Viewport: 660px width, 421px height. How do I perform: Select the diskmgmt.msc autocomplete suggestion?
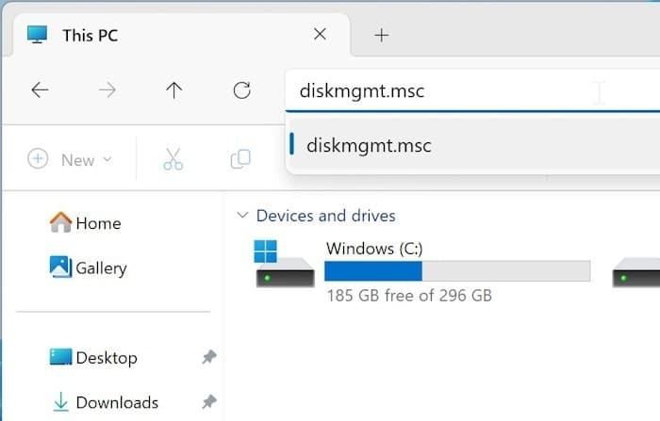coord(369,146)
